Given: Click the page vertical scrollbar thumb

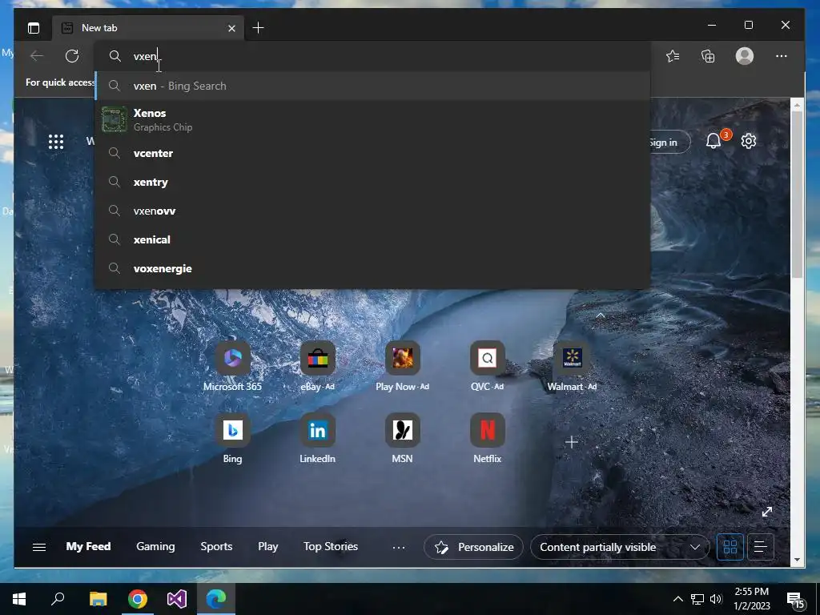Looking at the screenshot, I should tap(797, 194).
